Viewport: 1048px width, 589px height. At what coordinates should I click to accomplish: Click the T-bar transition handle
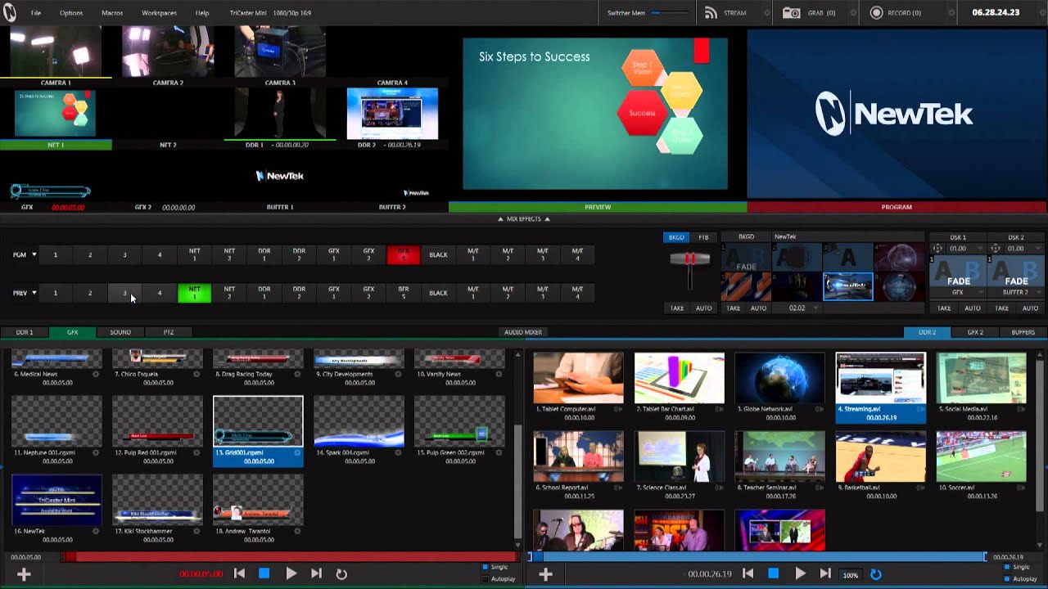click(690, 259)
